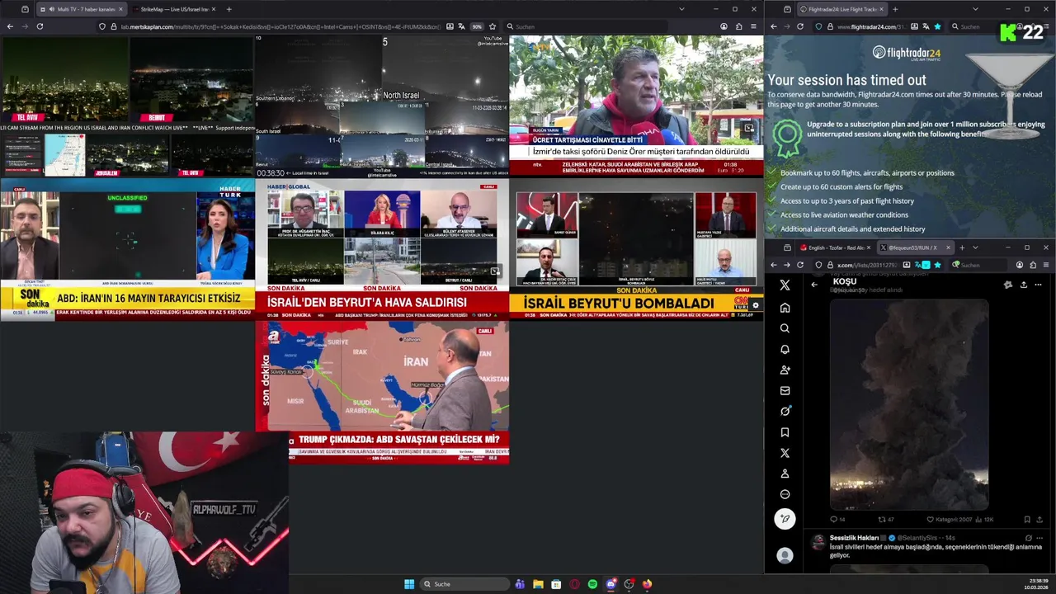
Task: Open KOŞU list more options
Action: tap(1038, 285)
